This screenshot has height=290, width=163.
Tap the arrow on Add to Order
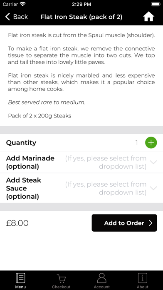151,223
